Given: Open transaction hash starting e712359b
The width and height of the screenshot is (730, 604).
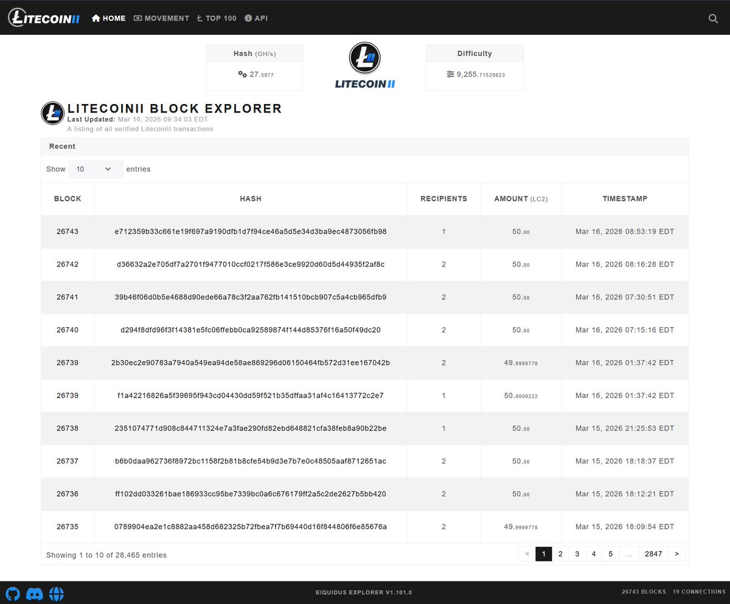Looking at the screenshot, I should coord(251,232).
